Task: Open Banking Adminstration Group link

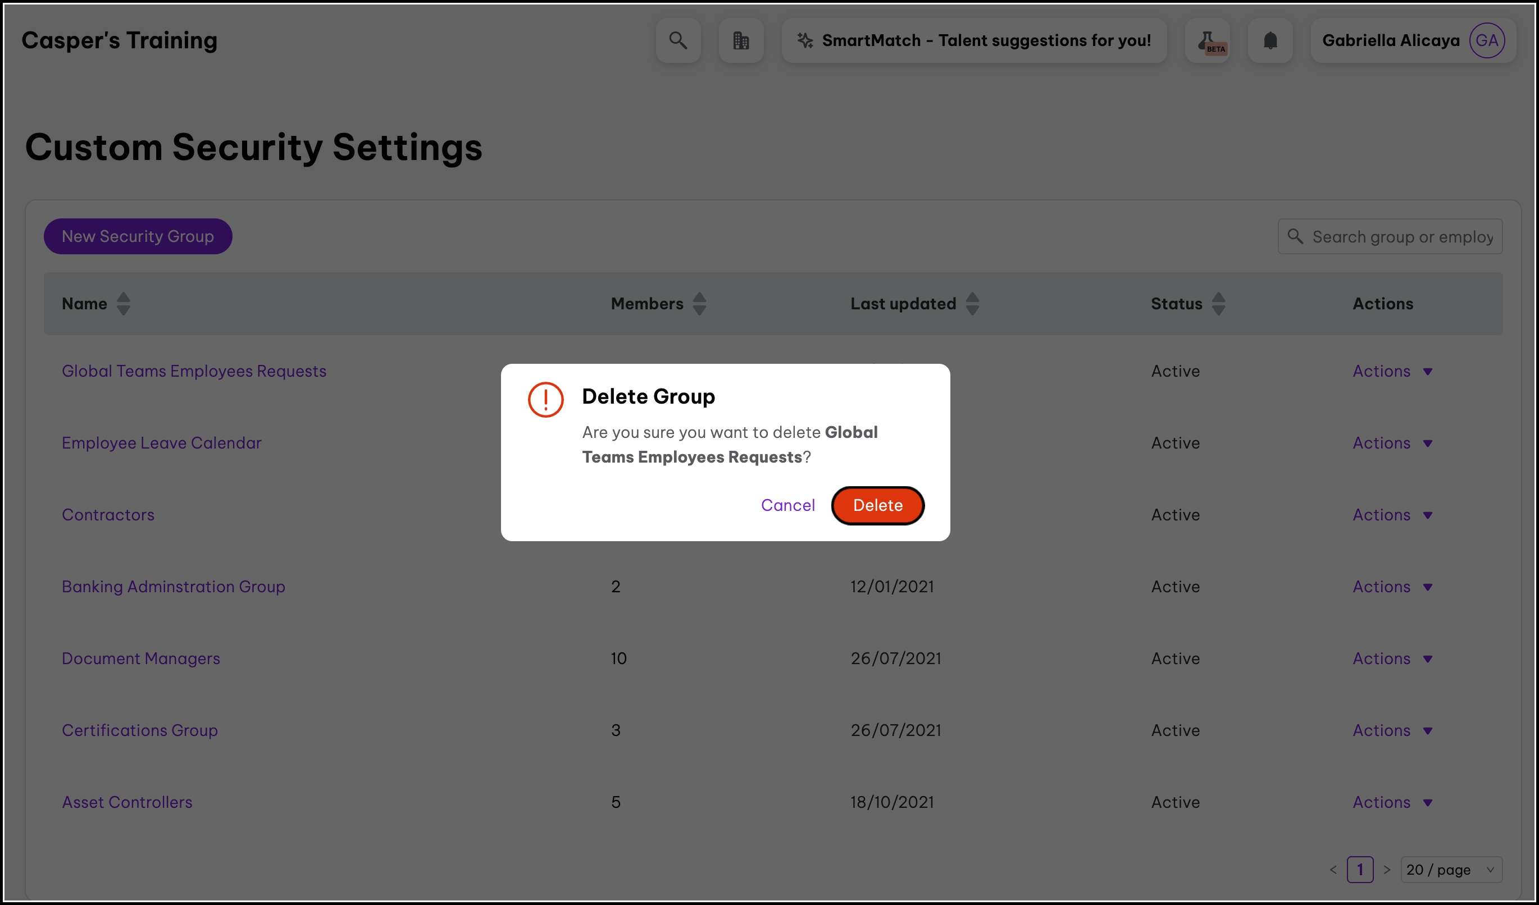Action: point(174,587)
